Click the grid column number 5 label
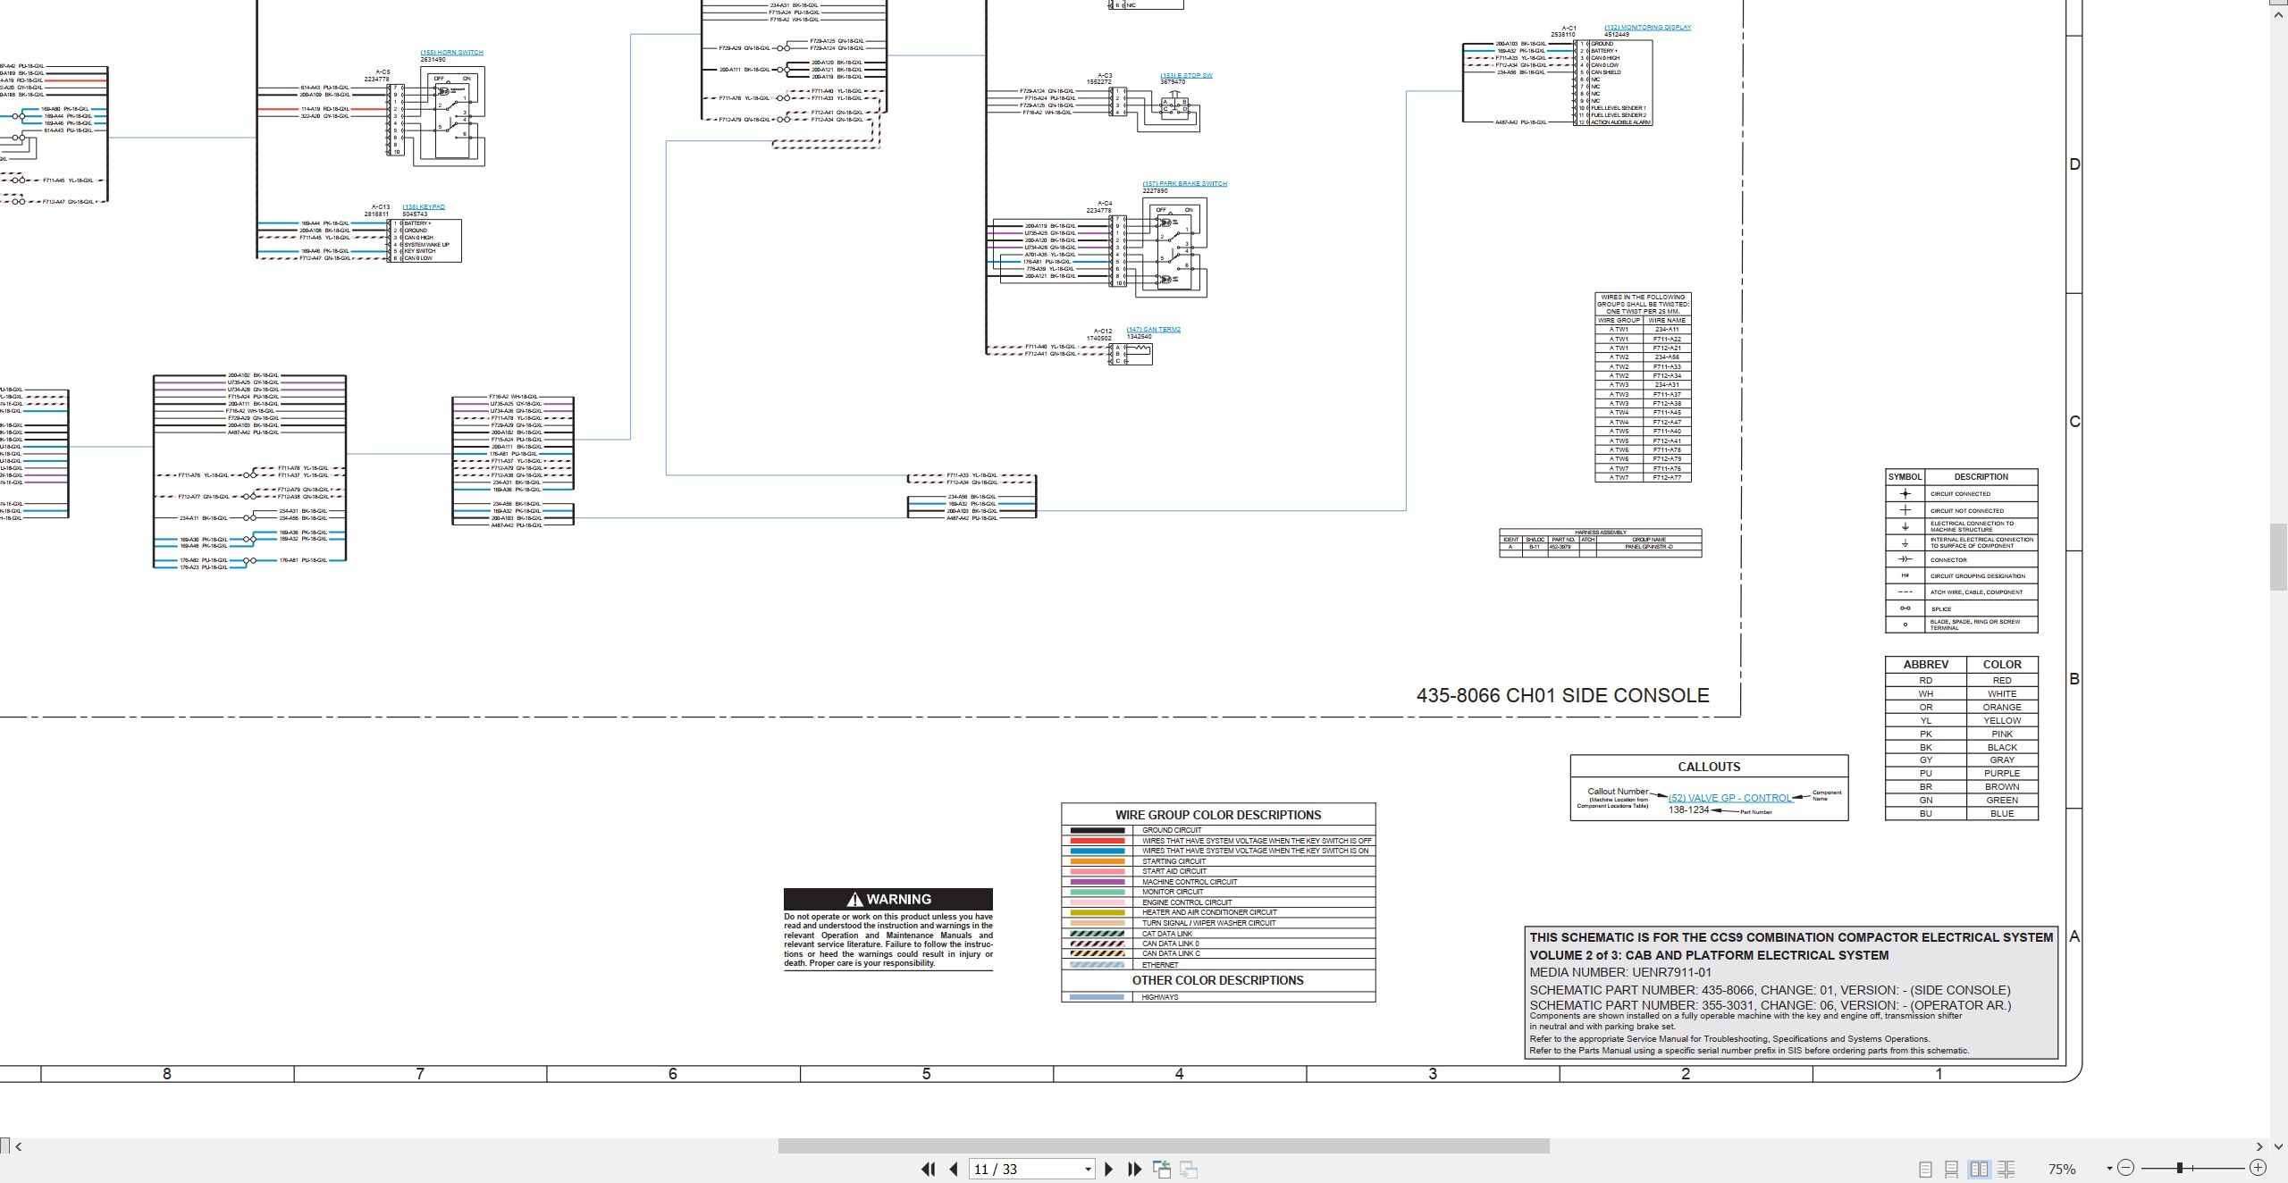The width and height of the screenshot is (2288, 1183). (x=926, y=1074)
